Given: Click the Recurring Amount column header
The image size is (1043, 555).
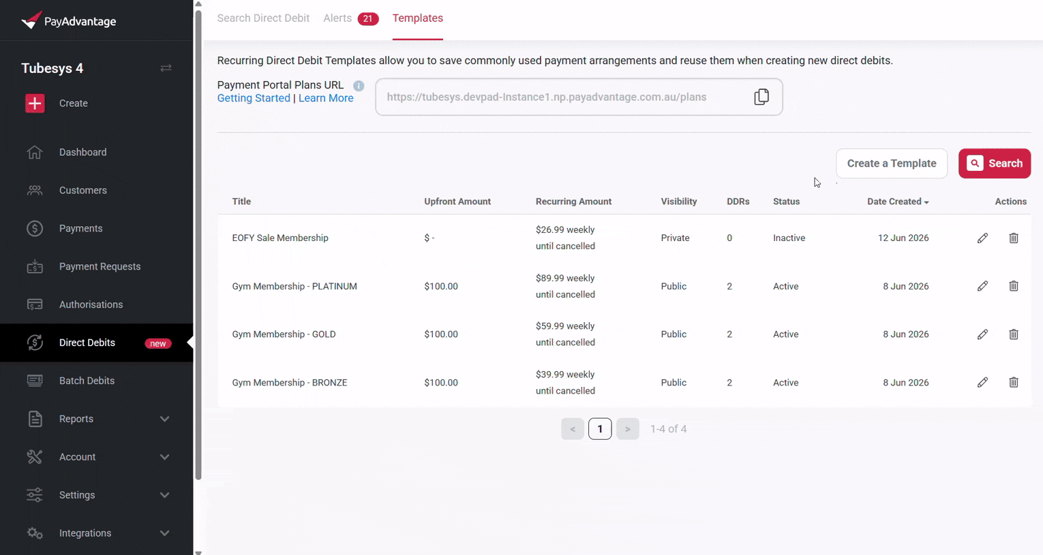Looking at the screenshot, I should 573,202.
